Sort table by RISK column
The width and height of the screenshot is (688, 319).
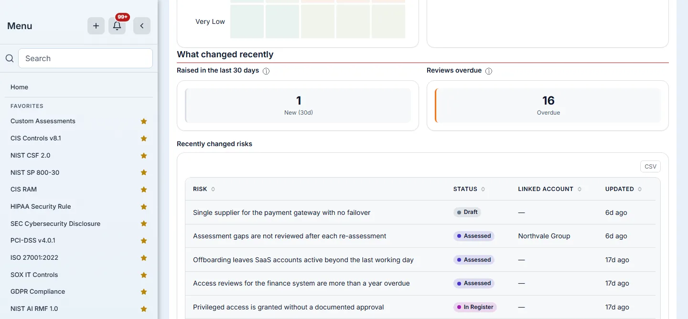[x=204, y=189]
